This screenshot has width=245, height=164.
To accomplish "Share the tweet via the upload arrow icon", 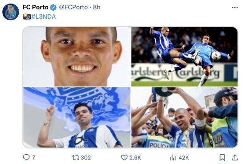I will pyautogui.click(x=235, y=157).
